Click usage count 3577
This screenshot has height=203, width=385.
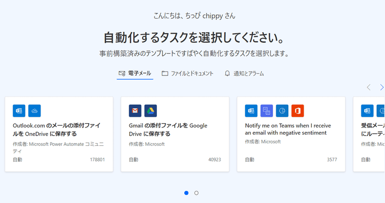coord(332,160)
